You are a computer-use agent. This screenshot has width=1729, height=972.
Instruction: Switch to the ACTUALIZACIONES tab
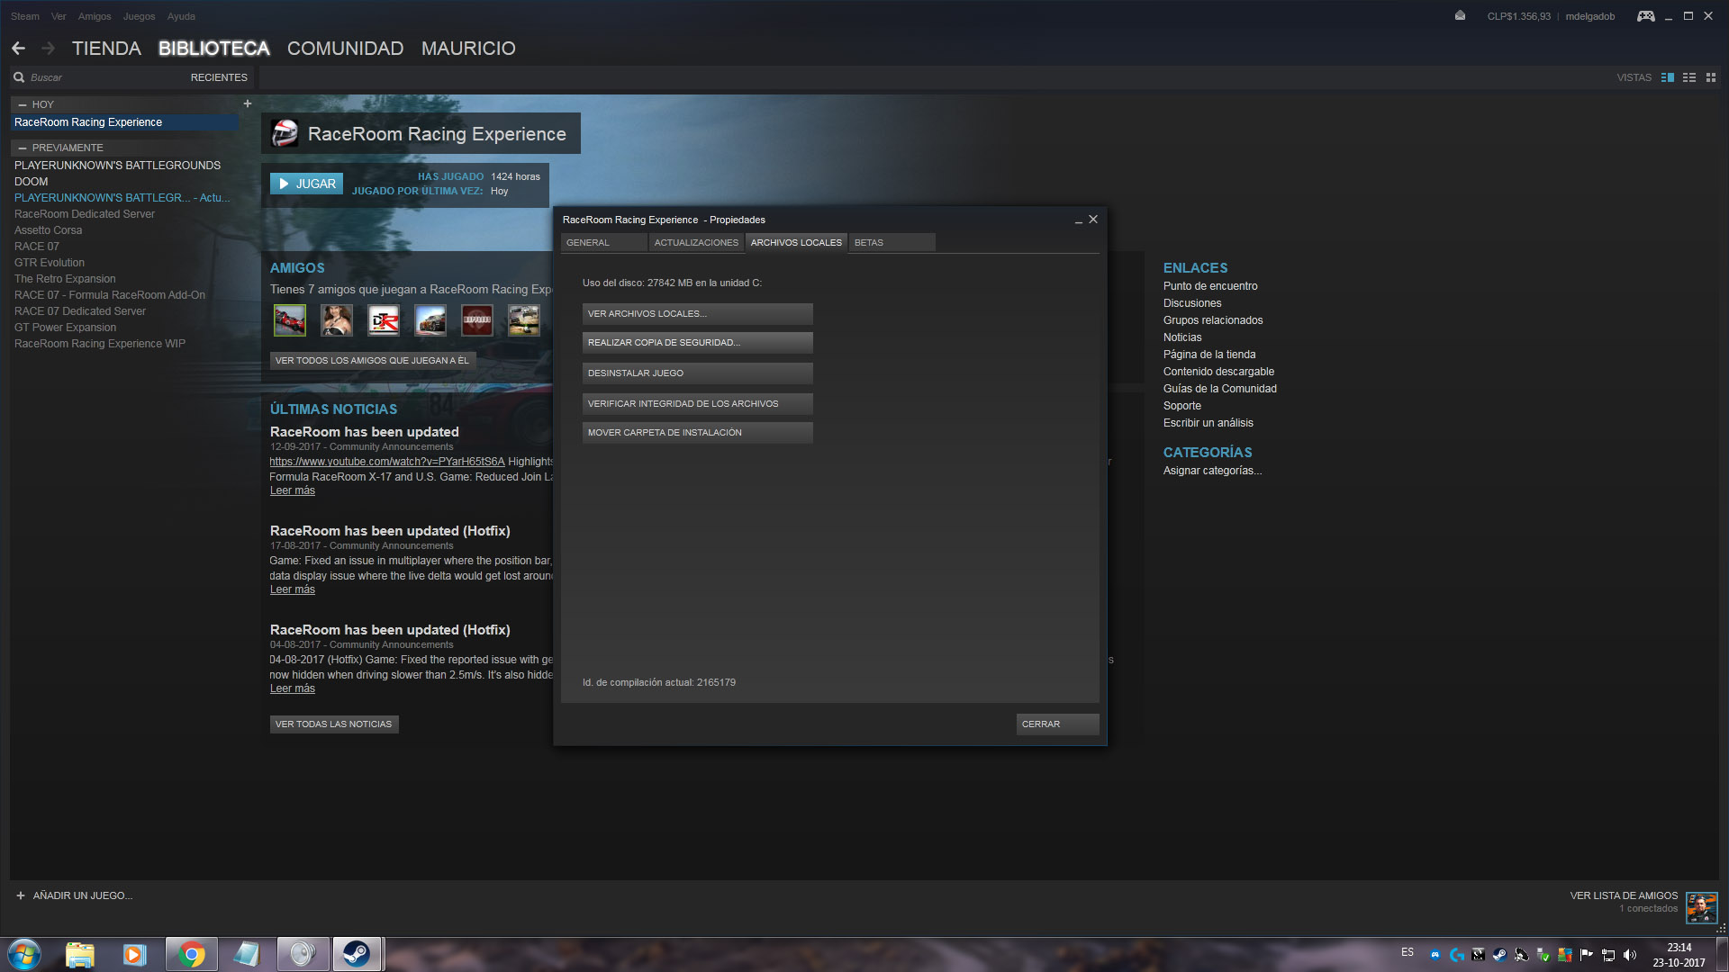pos(696,243)
